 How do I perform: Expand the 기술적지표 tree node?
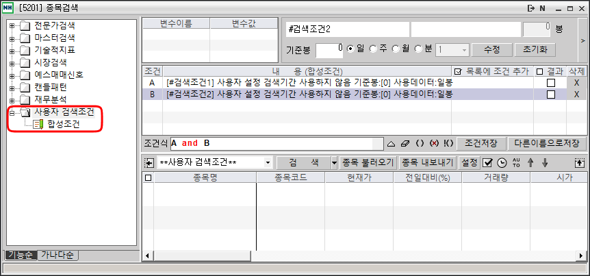pyautogui.click(x=12, y=51)
